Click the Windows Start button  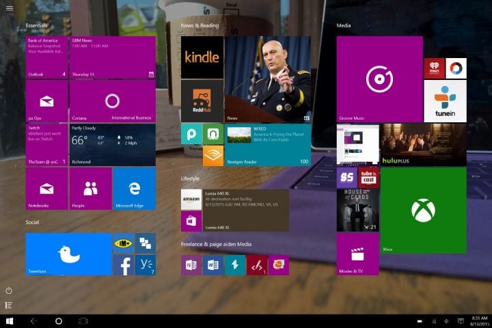click(x=10, y=321)
